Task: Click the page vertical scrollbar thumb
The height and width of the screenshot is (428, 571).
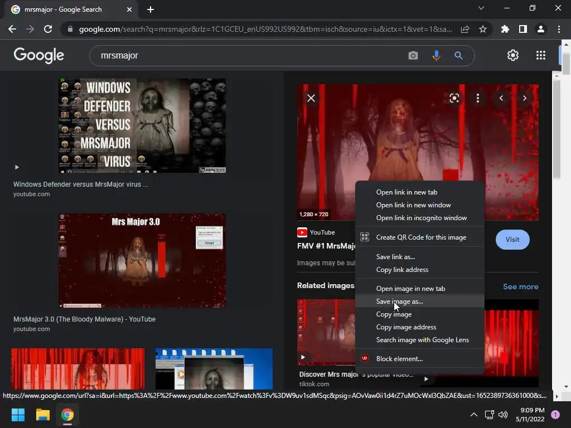Action: tap(565, 64)
